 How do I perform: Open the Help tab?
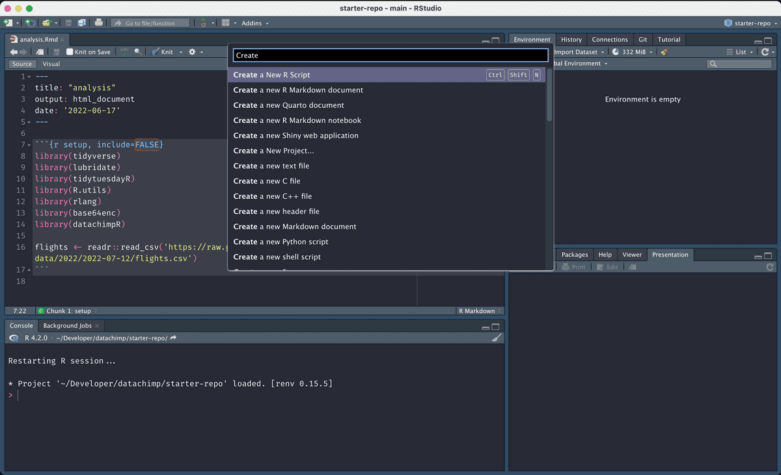click(605, 255)
